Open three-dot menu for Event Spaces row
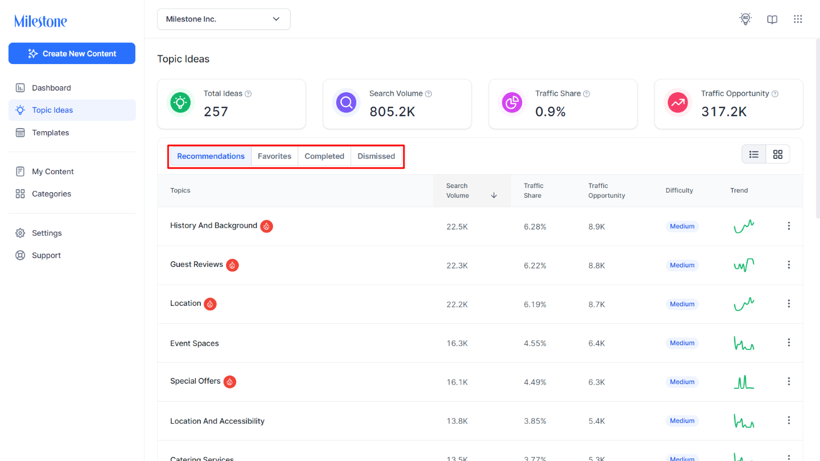The height and width of the screenshot is (461, 820). click(x=789, y=343)
